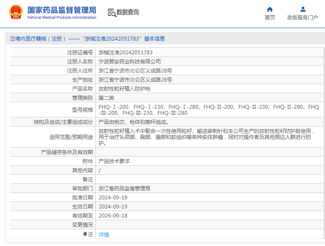The width and height of the screenshot is (325, 246).
Task: Click the user icon above 政务服务门户
Action: click(303, 9)
